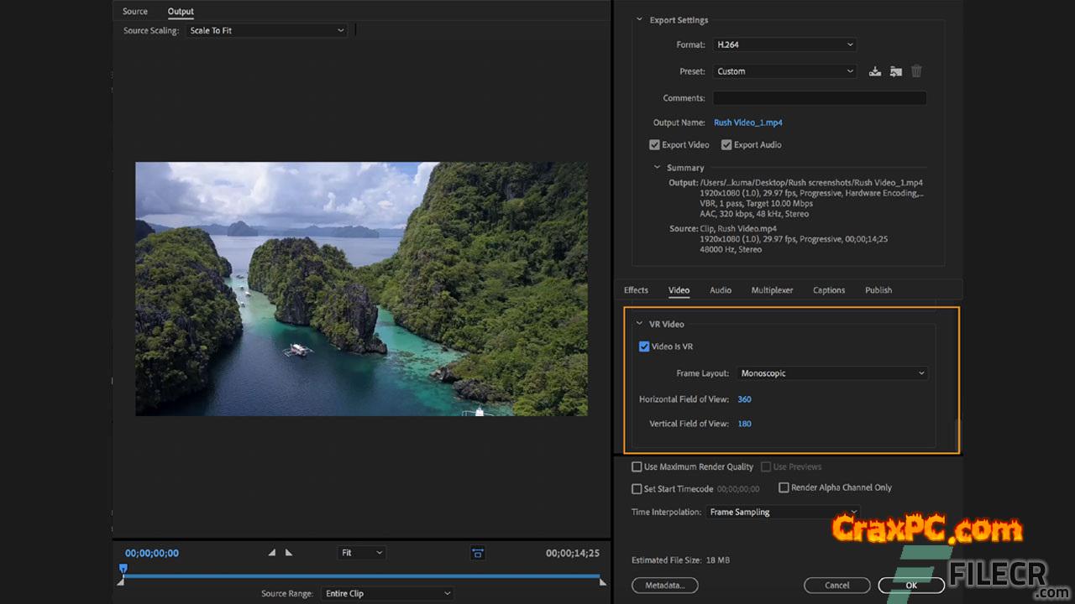Viewport: 1075px width, 604px height.
Task: Switch to the Source tab
Action: pyautogui.click(x=134, y=12)
